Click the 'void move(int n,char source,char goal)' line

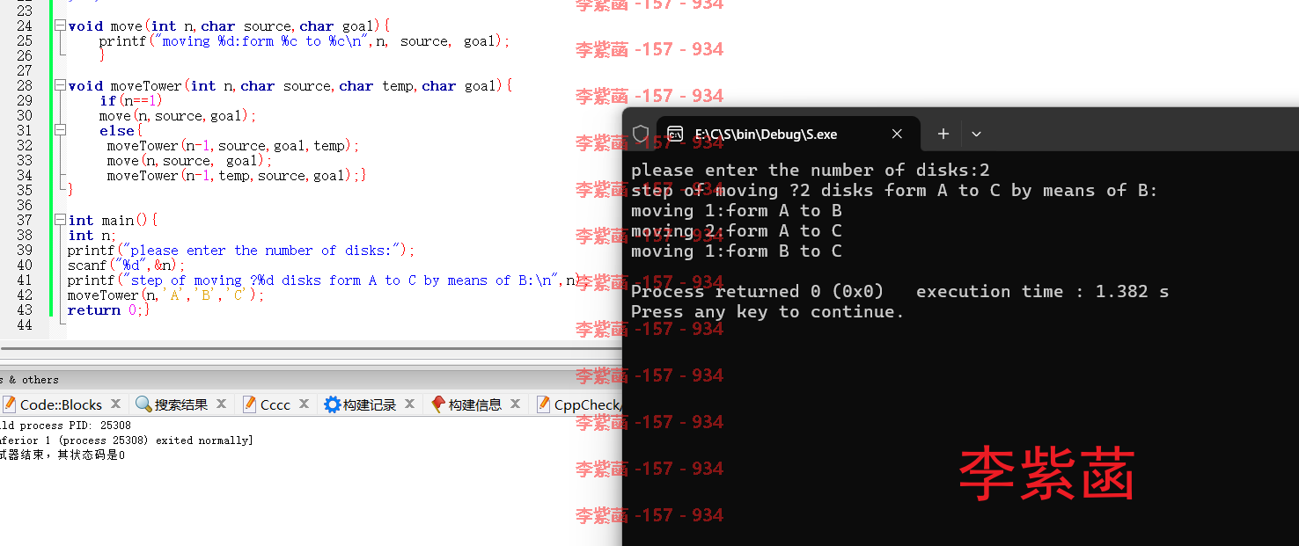tap(229, 26)
